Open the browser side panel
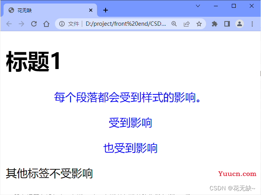Image resolution: width=261 pixels, height=195 pixels. (x=227, y=24)
